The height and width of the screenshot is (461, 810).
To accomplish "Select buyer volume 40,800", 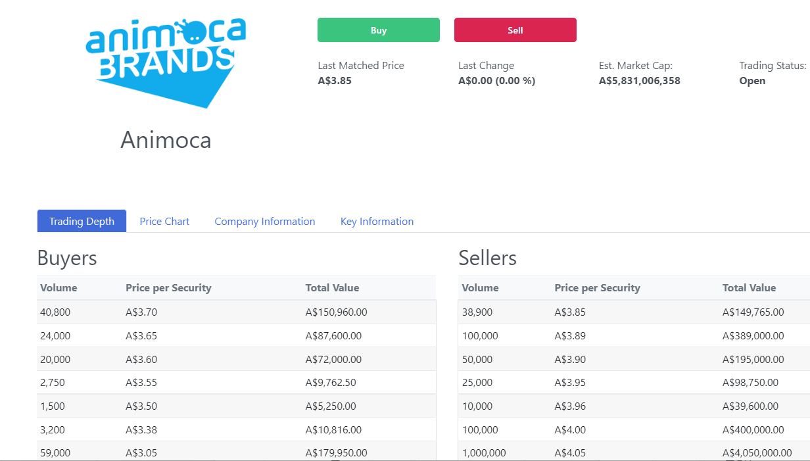I will pyautogui.click(x=55, y=312).
